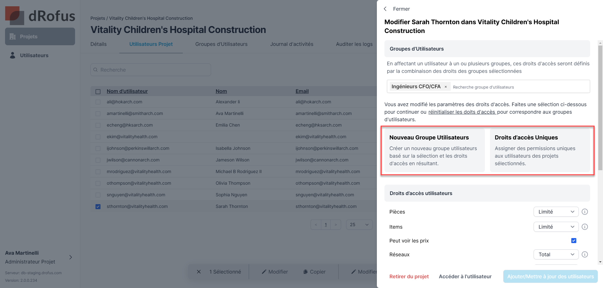Screen dimensions: 603x288
Task: Uncheck the sthornton@vitalityhealth.com row checkbox
Action: 98,207
